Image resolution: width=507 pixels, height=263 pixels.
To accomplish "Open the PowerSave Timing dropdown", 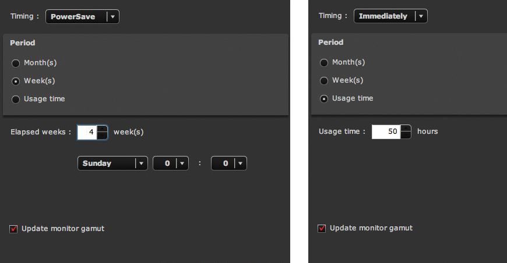I will 82,17.
